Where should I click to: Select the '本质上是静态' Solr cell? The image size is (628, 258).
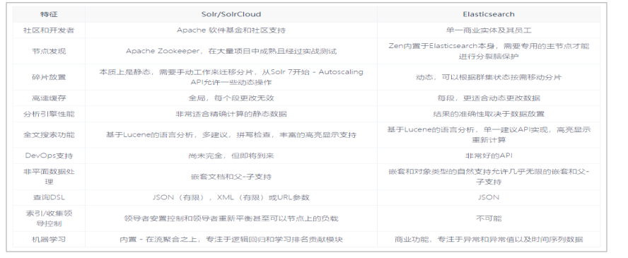click(x=231, y=77)
